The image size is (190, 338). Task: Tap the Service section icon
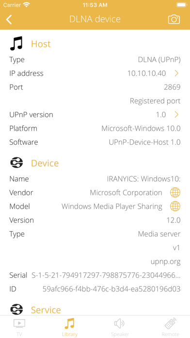click(16, 309)
